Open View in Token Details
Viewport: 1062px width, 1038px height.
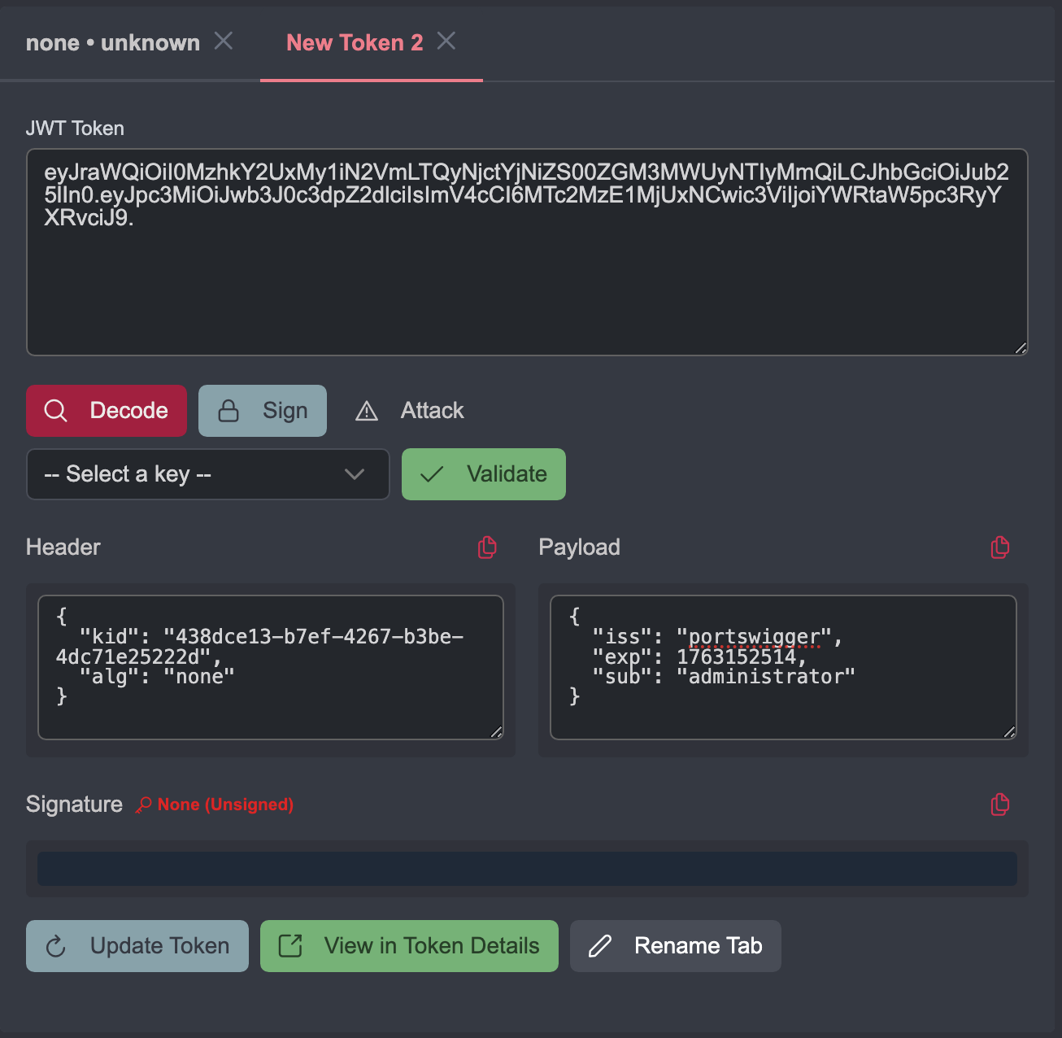[x=409, y=946]
